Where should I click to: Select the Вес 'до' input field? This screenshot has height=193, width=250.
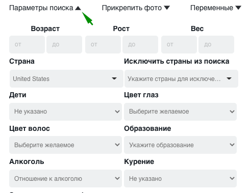coord(216,44)
